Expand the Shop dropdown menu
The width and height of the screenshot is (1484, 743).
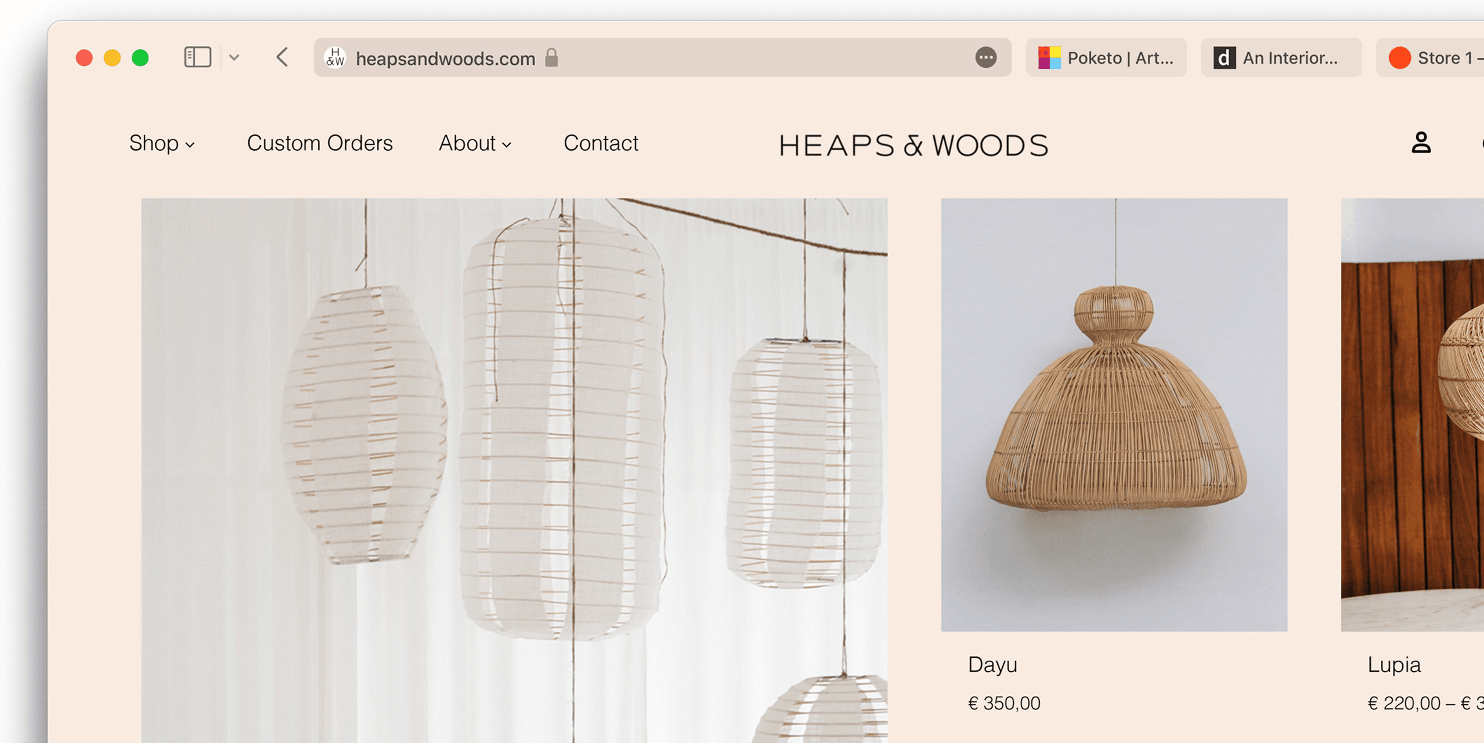coord(162,143)
